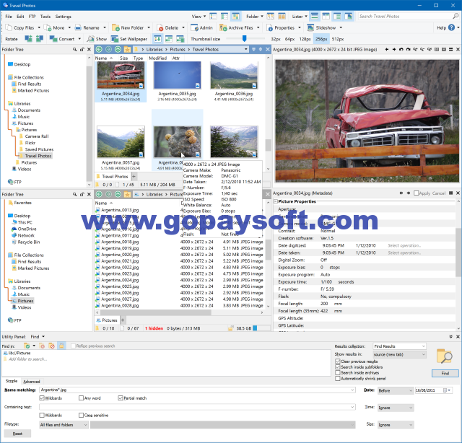Click the Rotate button in the toolbar
462x443 pixels.
pyautogui.click(x=12, y=39)
